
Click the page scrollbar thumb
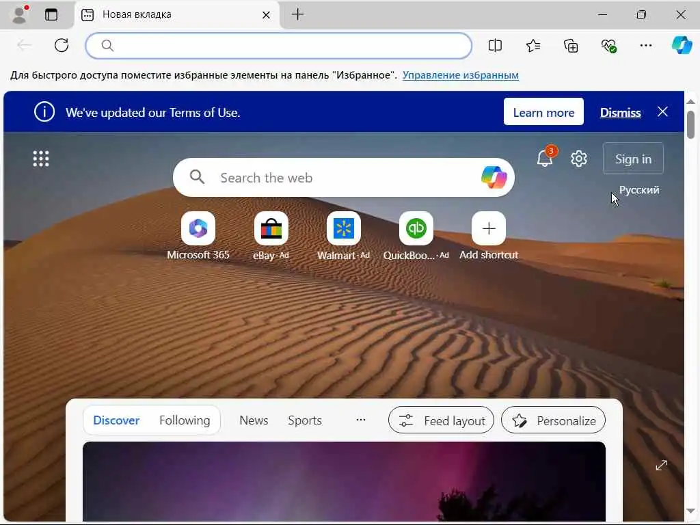tap(690, 124)
